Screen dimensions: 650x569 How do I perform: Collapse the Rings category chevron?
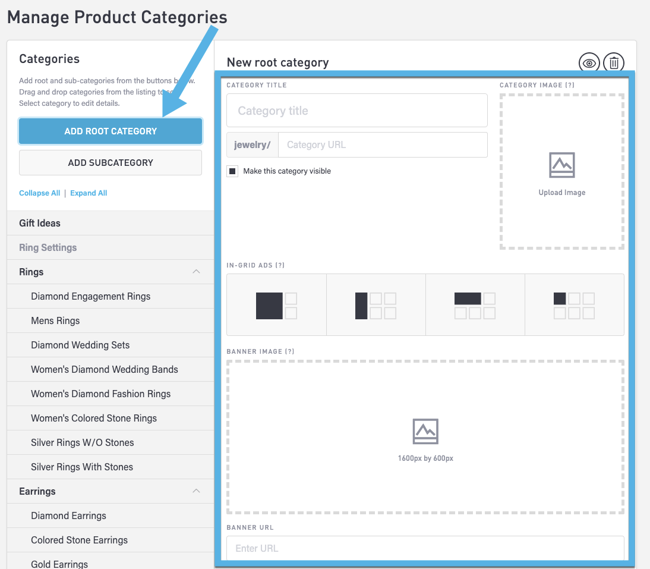[196, 272]
